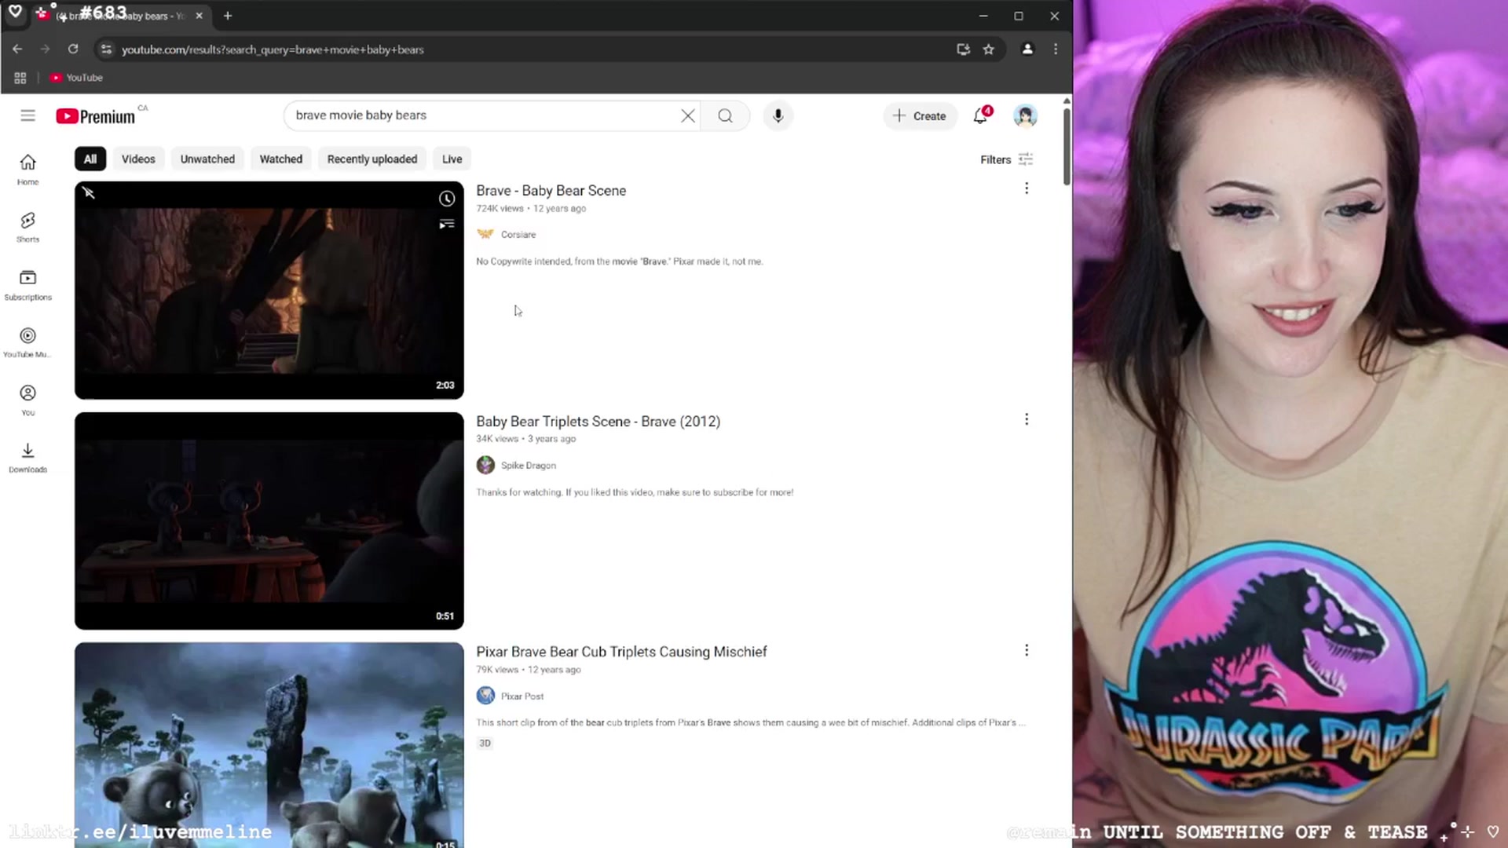Viewport: 1508px width, 848px height.
Task: Add Brave Baby Bear Scene to queue
Action: tap(447, 225)
